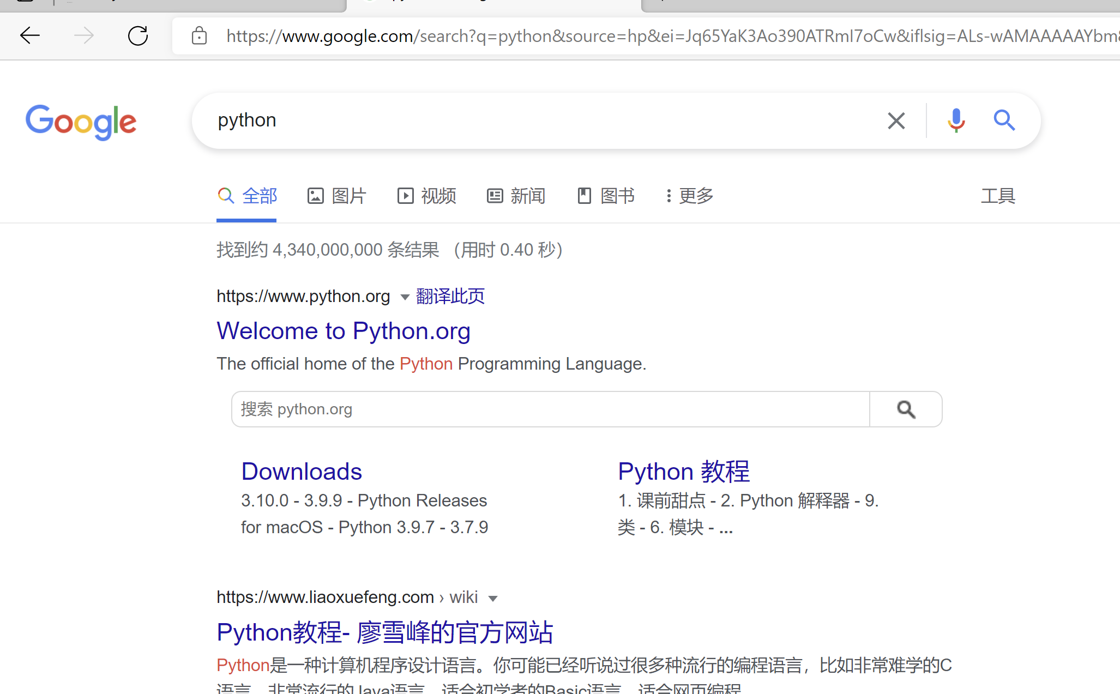Switch to the 视频 (Videos) tab
The image size is (1120, 694).
click(426, 196)
